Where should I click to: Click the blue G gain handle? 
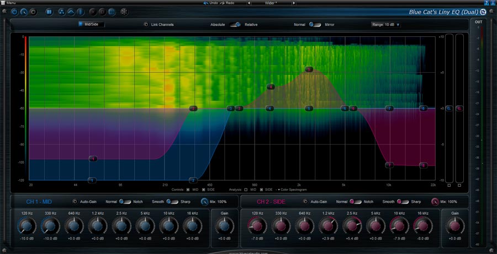click(x=449, y=109)
